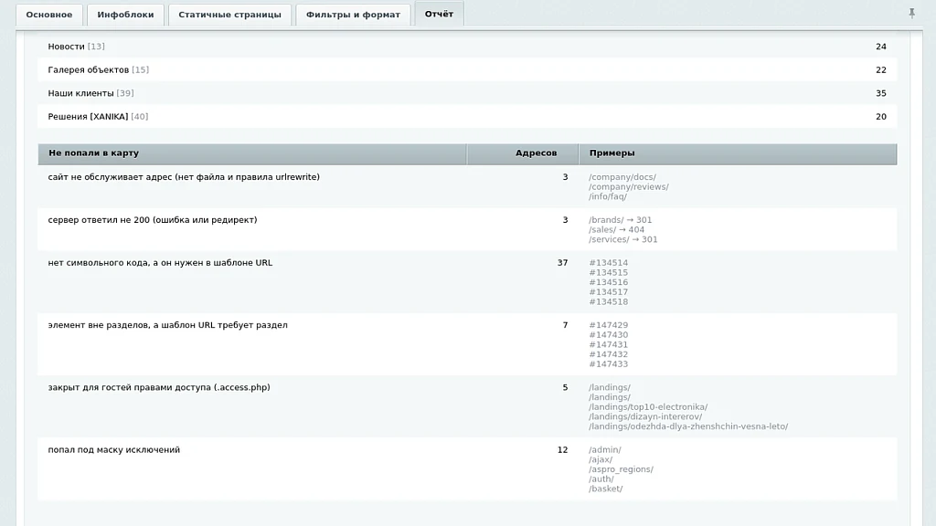936x526 pixels.
Task: Open the Статичные страницы tab
Action: (x=229, y=15)
